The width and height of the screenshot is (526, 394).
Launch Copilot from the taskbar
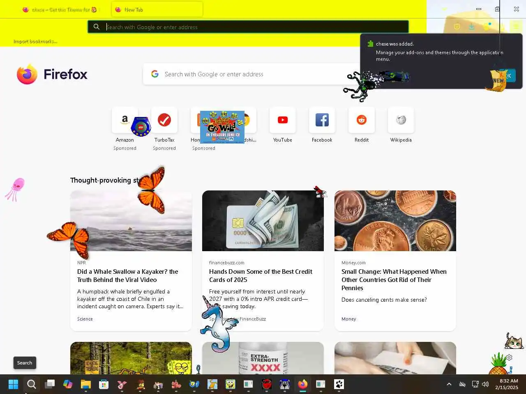pyautogui.click(x=68, y=384)
